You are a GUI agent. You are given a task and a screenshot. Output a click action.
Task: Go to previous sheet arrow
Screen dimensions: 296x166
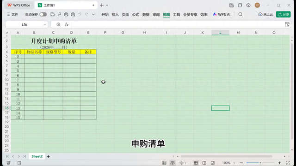click(13, 156)
